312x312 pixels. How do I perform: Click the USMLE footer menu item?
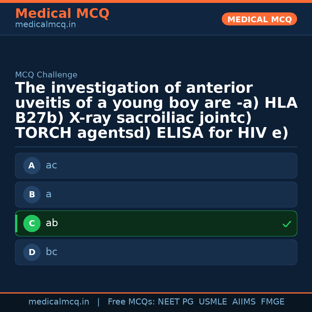(x=213, y=302)
